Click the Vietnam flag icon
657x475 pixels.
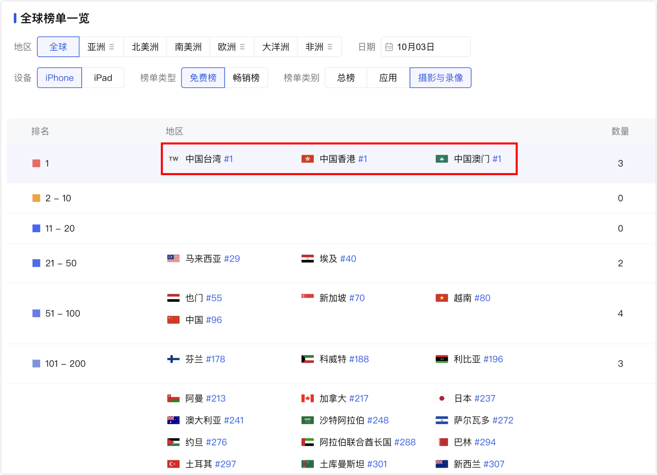pos(442,298)
